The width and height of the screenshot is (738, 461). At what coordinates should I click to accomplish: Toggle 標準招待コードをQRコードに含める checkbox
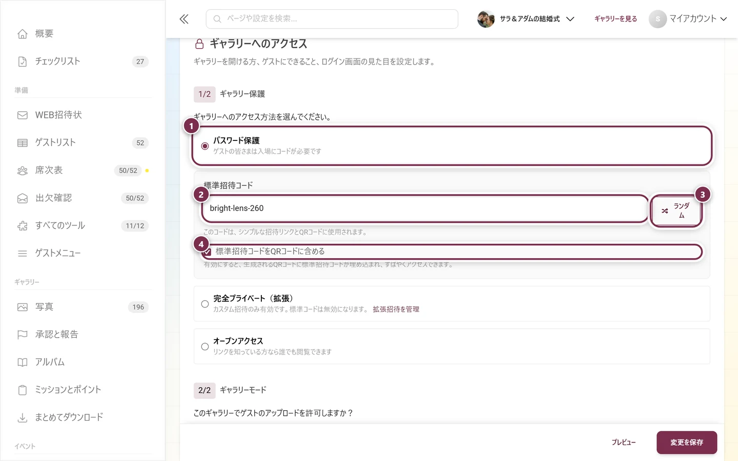pos(207,252)
